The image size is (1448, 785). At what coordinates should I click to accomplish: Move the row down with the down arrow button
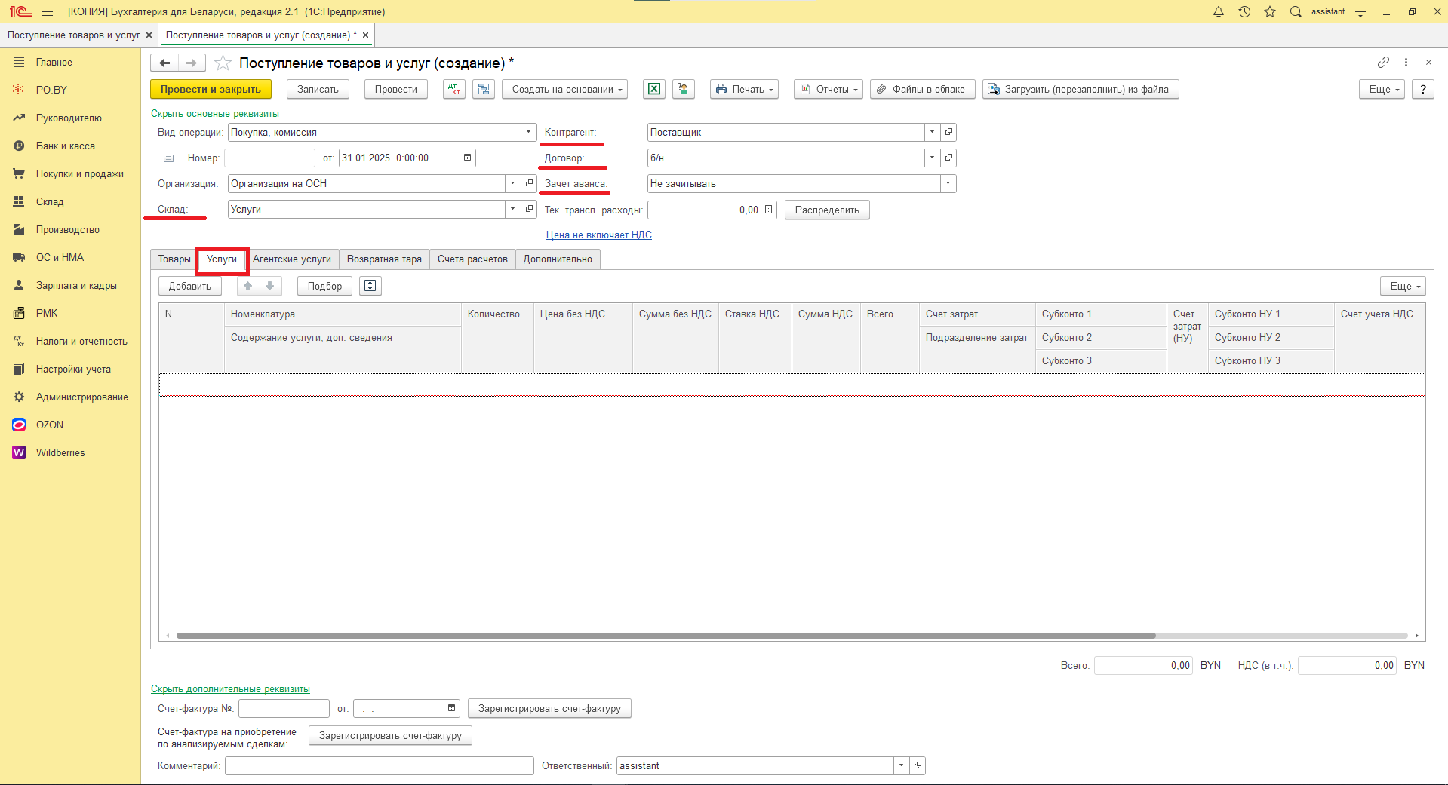[270, 286]
